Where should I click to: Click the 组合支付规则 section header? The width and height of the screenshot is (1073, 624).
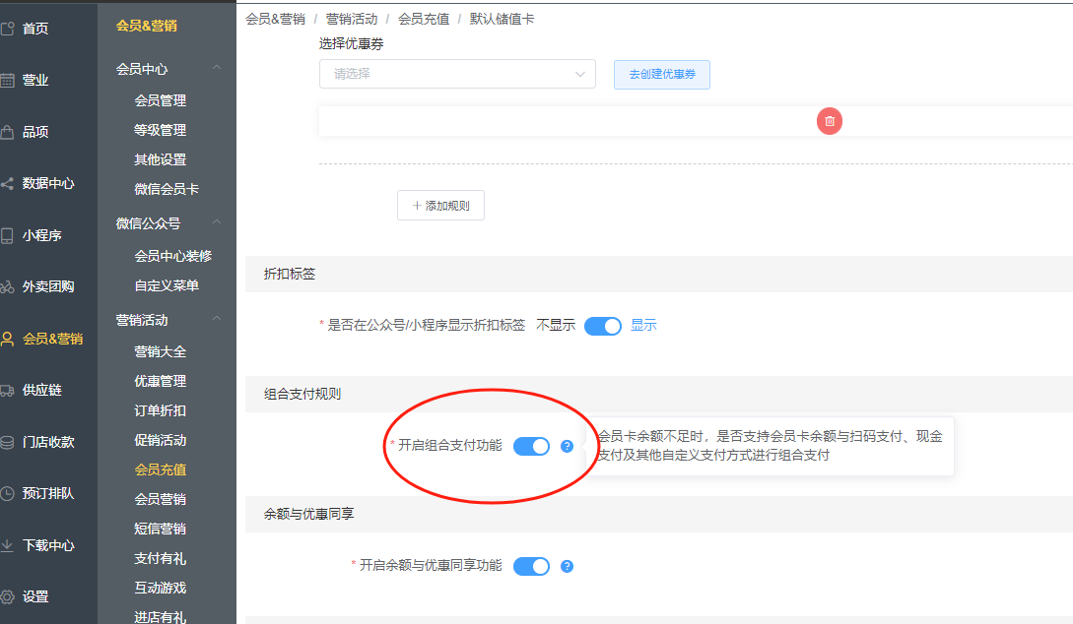302,395
